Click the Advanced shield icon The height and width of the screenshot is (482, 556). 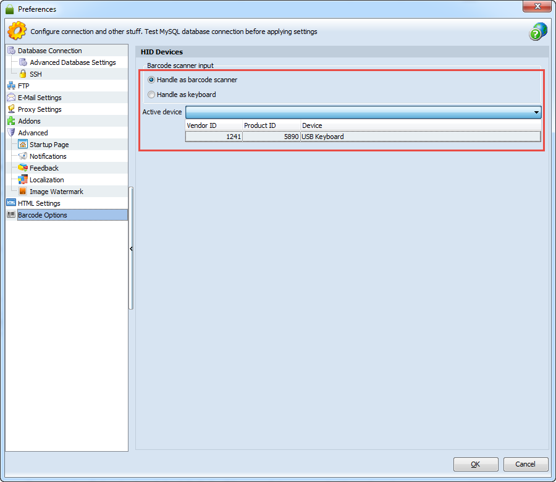point(11,132)
